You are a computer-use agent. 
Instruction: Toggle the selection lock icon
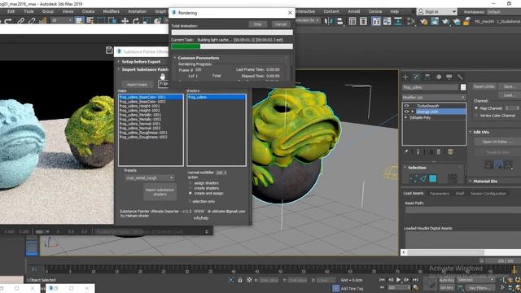(240, 280)
